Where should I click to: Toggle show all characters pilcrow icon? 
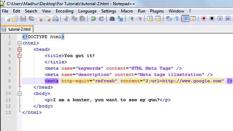(x=177, y=19)
